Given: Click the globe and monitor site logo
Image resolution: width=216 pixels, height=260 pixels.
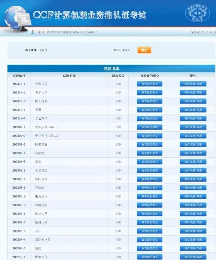Looking at the screenshot, I should (18, 19).
